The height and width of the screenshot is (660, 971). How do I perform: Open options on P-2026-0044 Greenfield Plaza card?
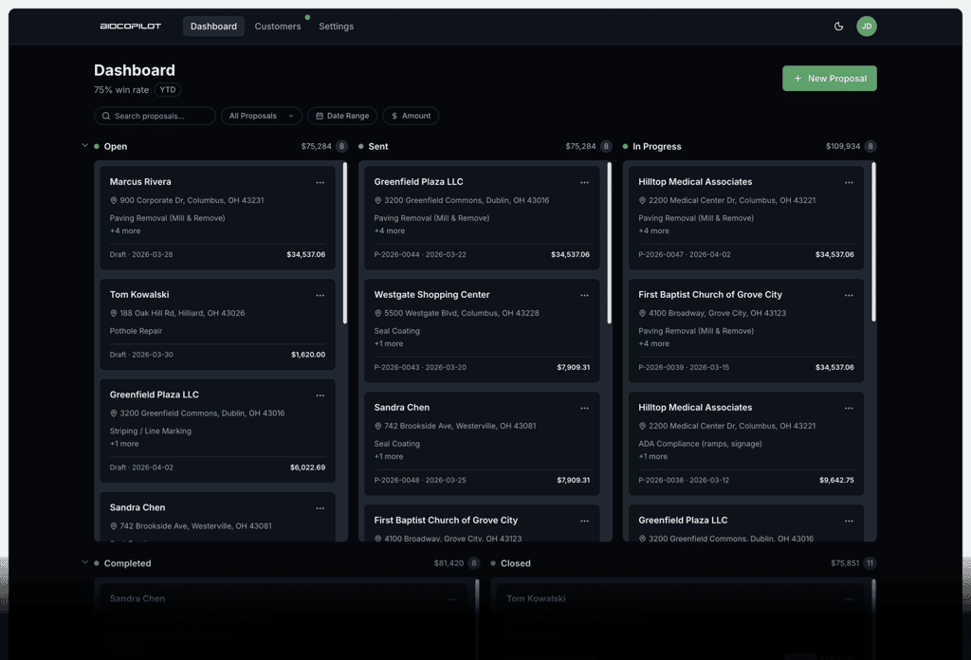pyautogui.click(x=584, y=182)
